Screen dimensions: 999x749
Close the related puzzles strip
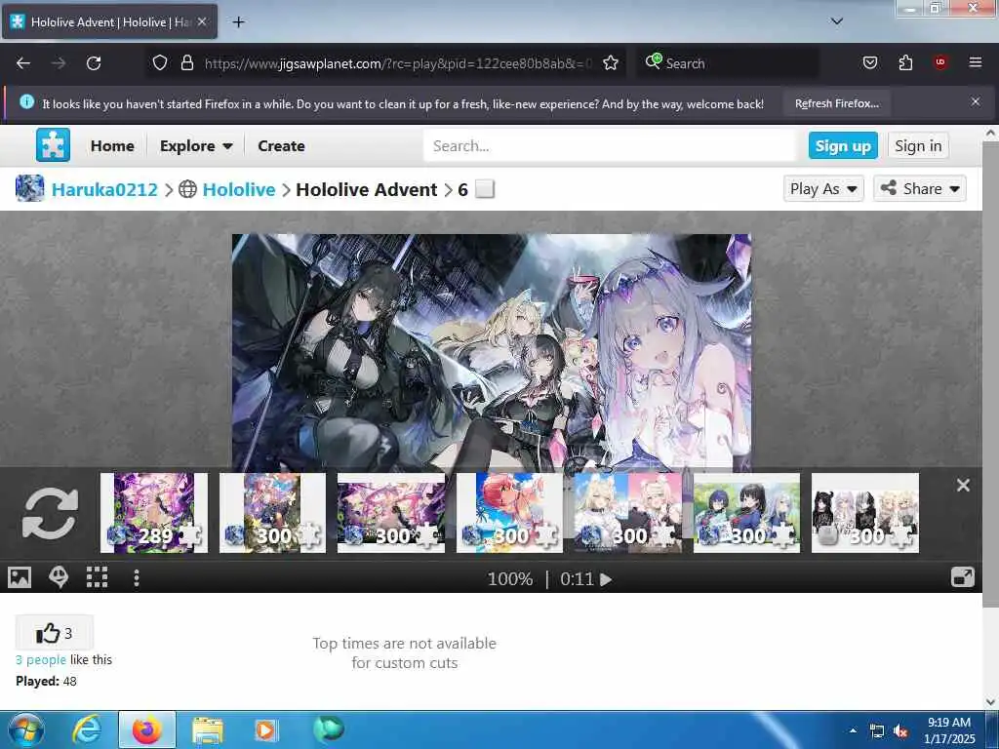[x=963, y=486]
